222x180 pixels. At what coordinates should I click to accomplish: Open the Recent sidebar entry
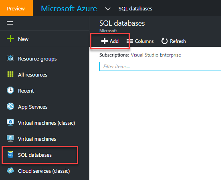pyautogui.click(x=26, y=91)
